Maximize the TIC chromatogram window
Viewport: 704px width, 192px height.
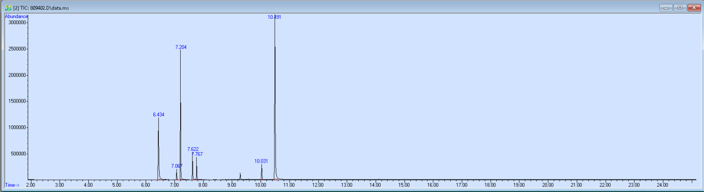tap(680, 8)
